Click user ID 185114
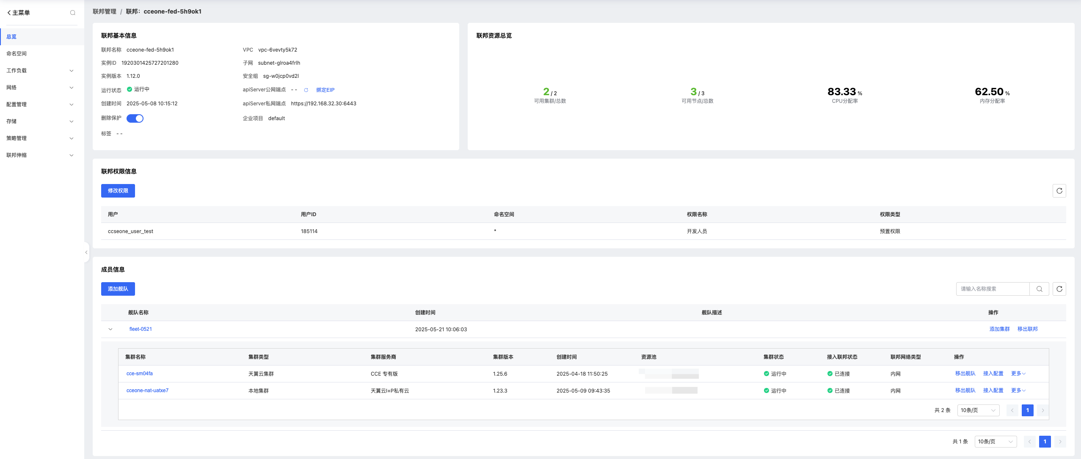 [309, 231]
